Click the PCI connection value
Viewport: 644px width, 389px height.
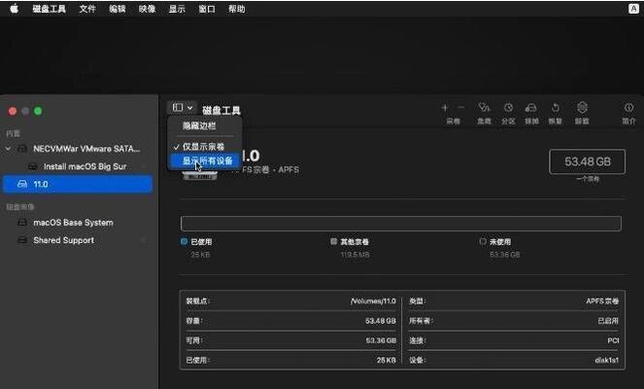click(x=613, y=340)
